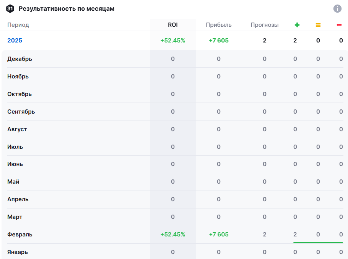Screen dimensions: 348x259
Task: Select the Январь row label
Action: click(18, 252)
